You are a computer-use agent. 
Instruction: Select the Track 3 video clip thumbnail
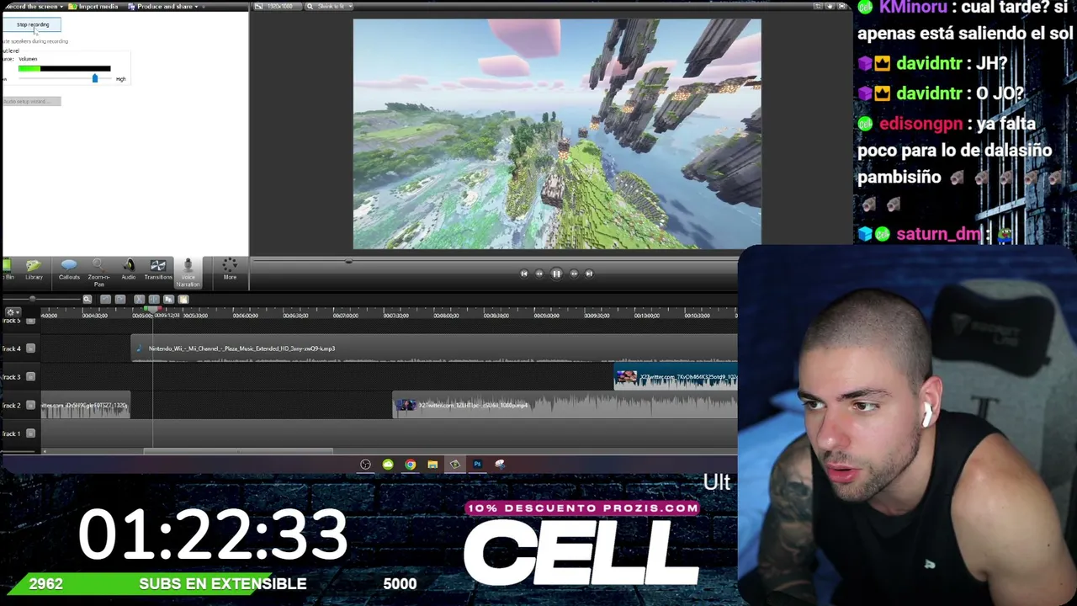pyautogui.click(x=626, y=378)
